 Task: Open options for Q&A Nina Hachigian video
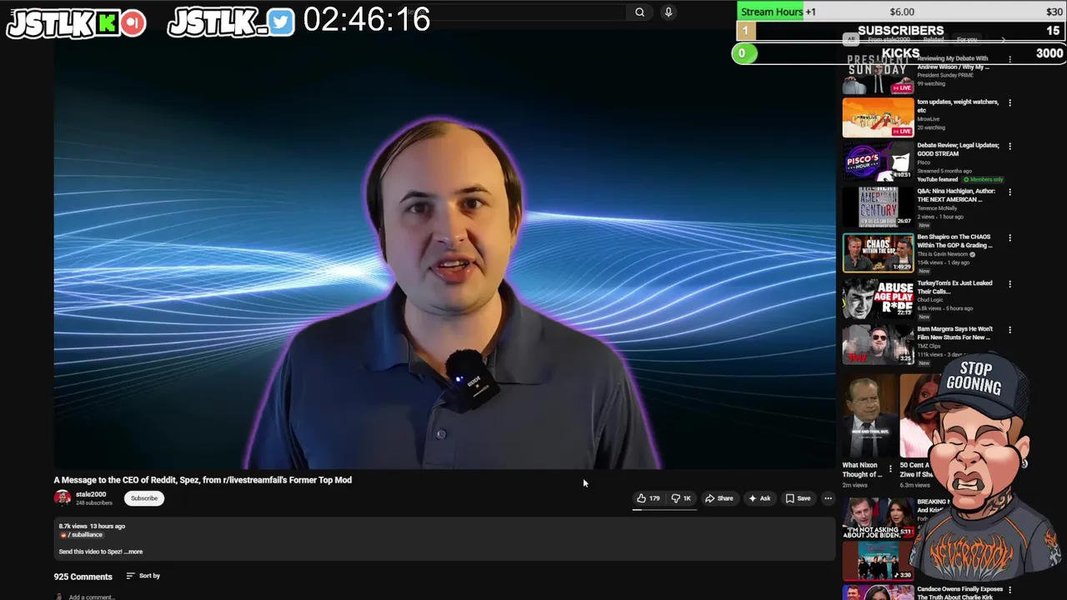click(x=1009, y=192)
